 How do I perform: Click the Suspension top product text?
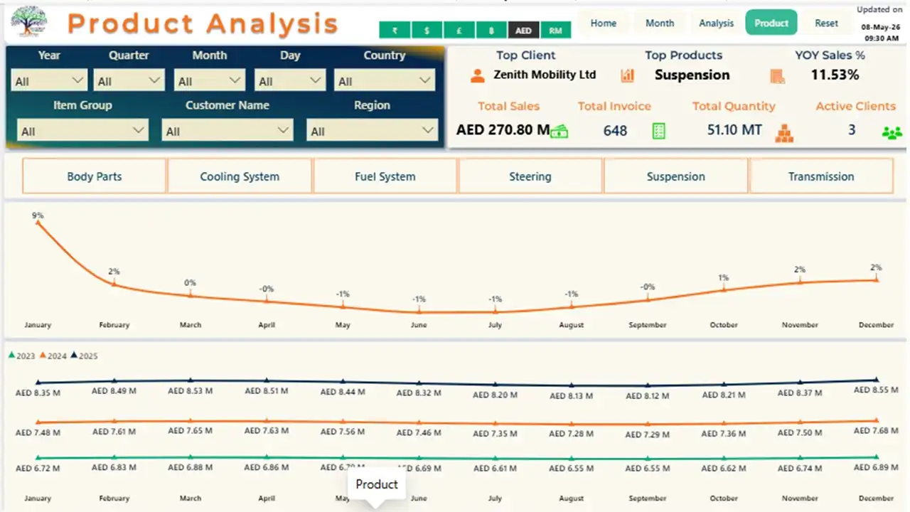(692, 75)
